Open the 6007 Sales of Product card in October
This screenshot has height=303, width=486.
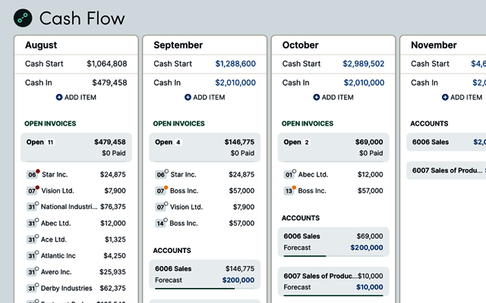click(x=333, y=281)
